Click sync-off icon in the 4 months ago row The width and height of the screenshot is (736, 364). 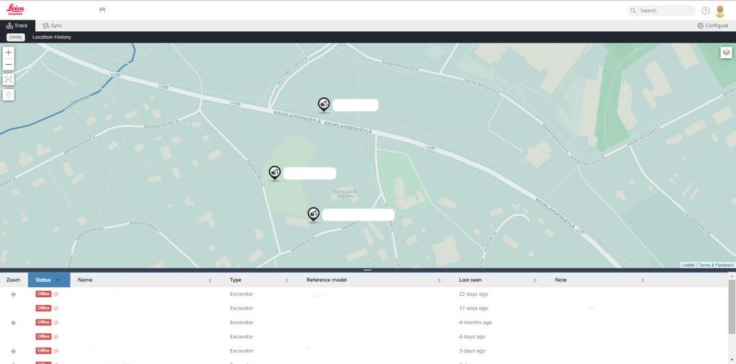56,322
